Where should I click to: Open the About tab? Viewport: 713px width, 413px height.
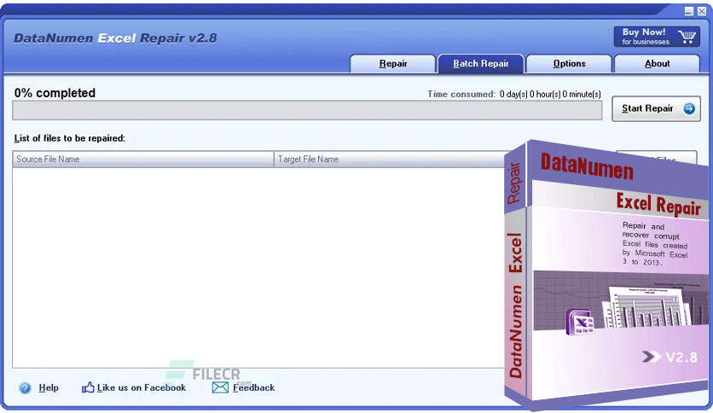[657, 64]
